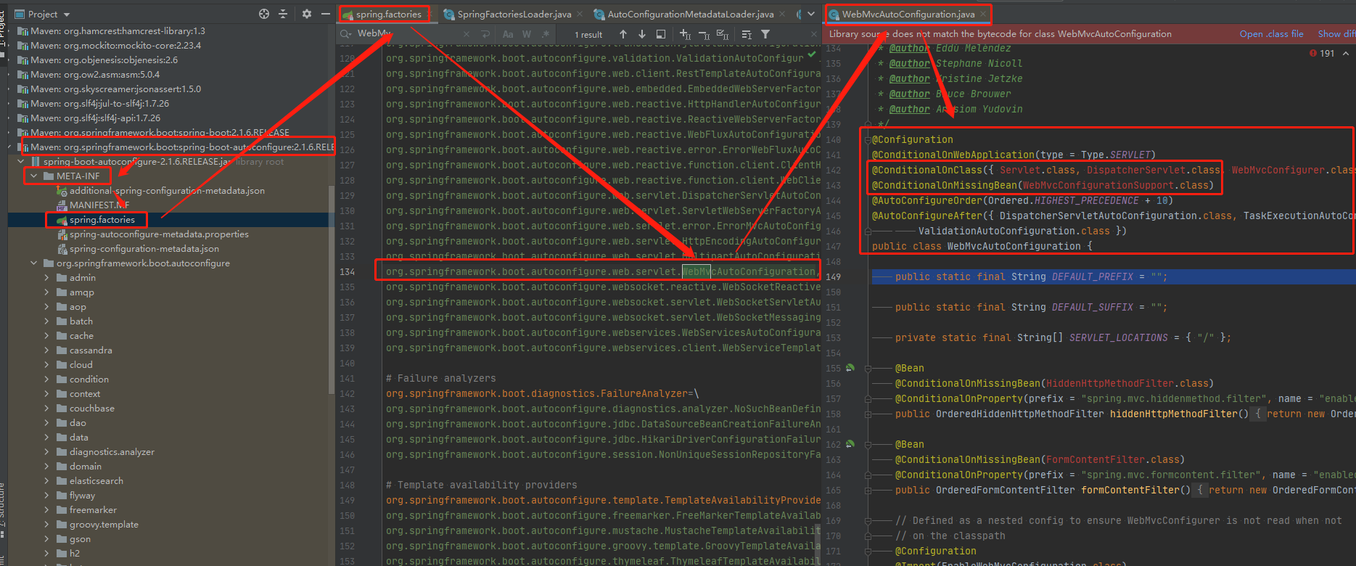Toggle Match Case (Aa) search option
Screen dimensions: 1356x566
tap(508, 34)
